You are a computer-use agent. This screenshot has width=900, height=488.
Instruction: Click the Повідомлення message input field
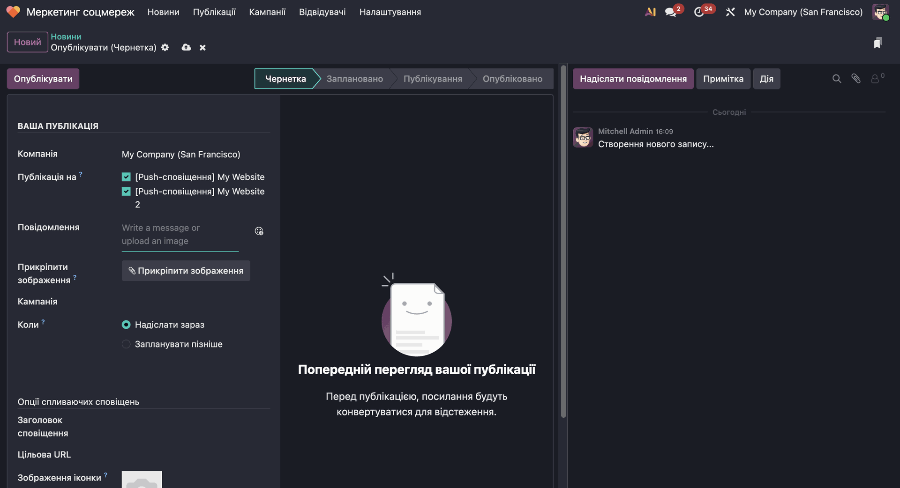[180, 234]
